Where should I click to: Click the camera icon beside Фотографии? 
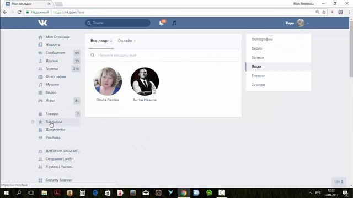[x=40, y=77]
